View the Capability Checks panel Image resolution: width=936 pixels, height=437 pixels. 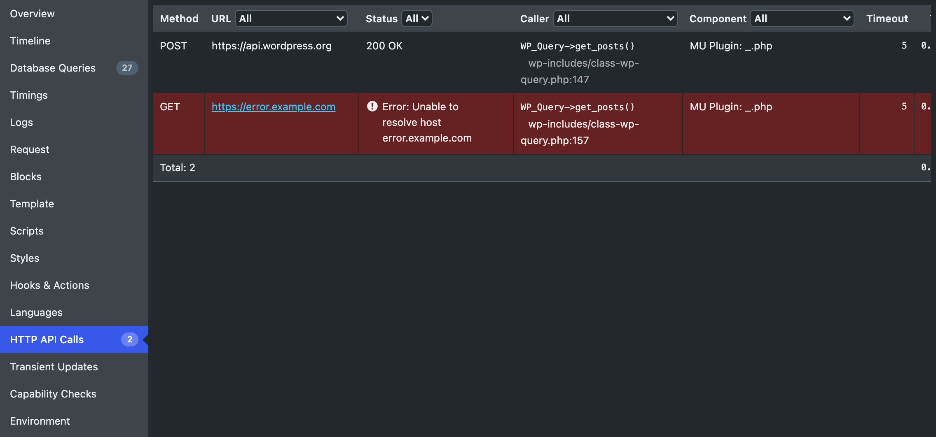click(x=53, y=394)
